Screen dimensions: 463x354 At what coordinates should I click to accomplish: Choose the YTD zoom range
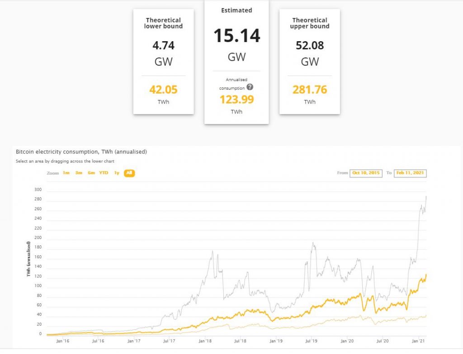[x=104, y=173]
